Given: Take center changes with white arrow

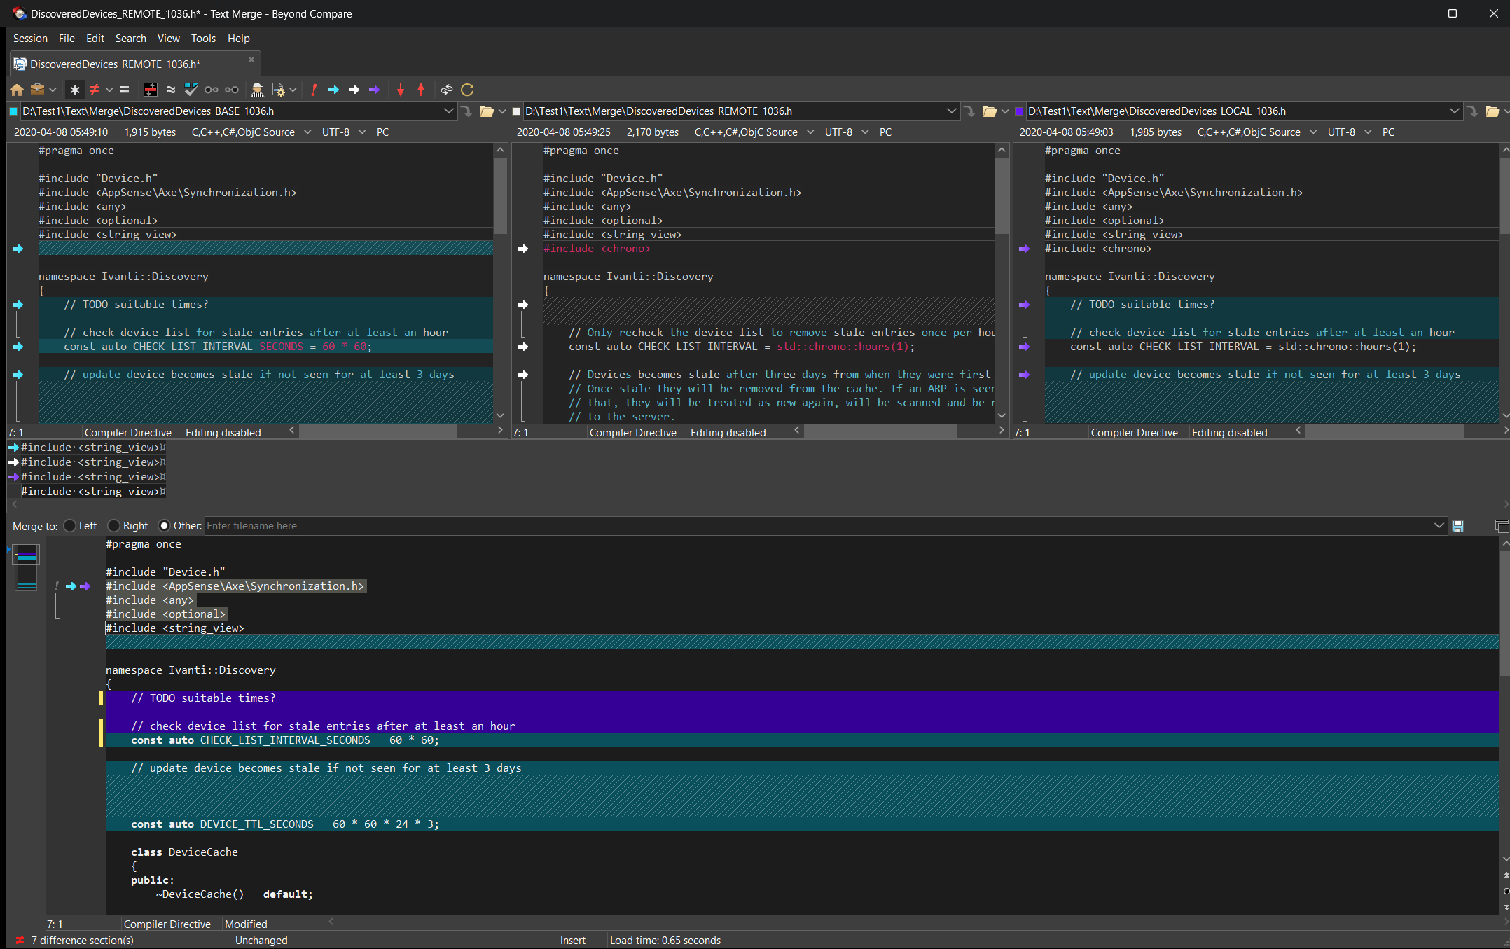Looking at the screenshot, I should [354, 90].
